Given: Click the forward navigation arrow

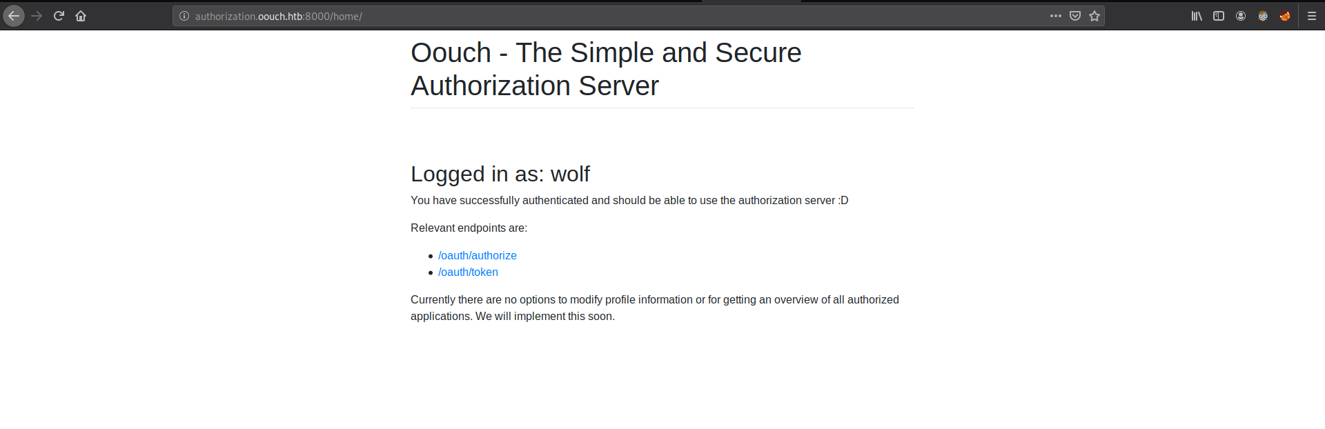Looking at the screenshot, I should tap(37, 16).
